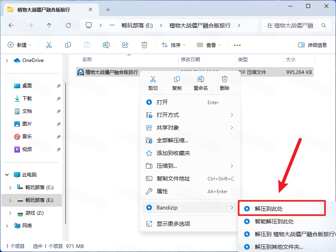Open 音乐 in the sidebar
The height and width of the screenshot is (252, 336).
click(27, 136)
